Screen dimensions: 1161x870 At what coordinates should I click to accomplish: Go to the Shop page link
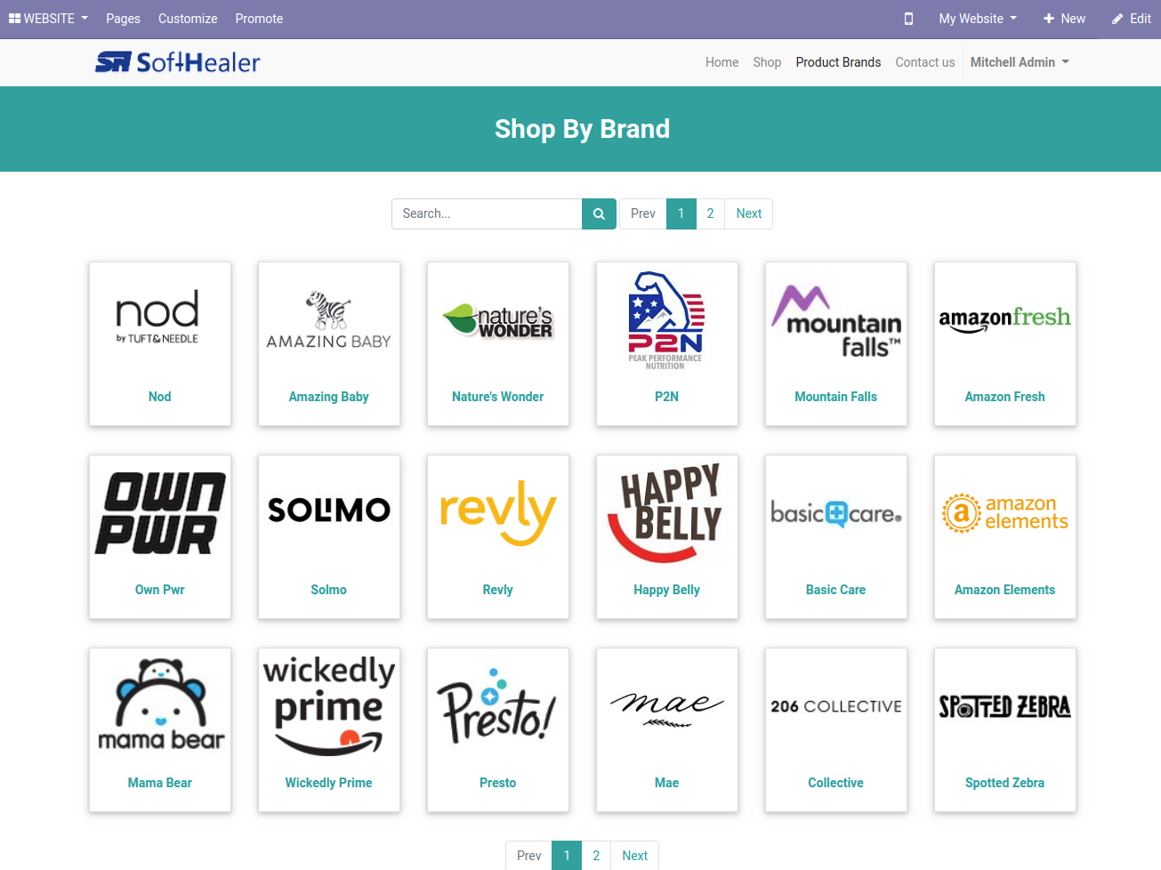tap(767, 62)
